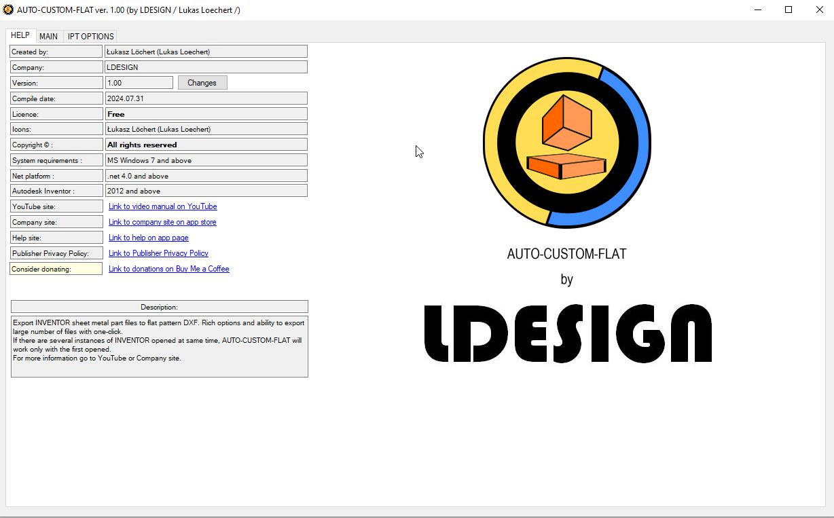Click the Autodesk Inventor label
The image size is (834, 518).
(x=56, y=191)
